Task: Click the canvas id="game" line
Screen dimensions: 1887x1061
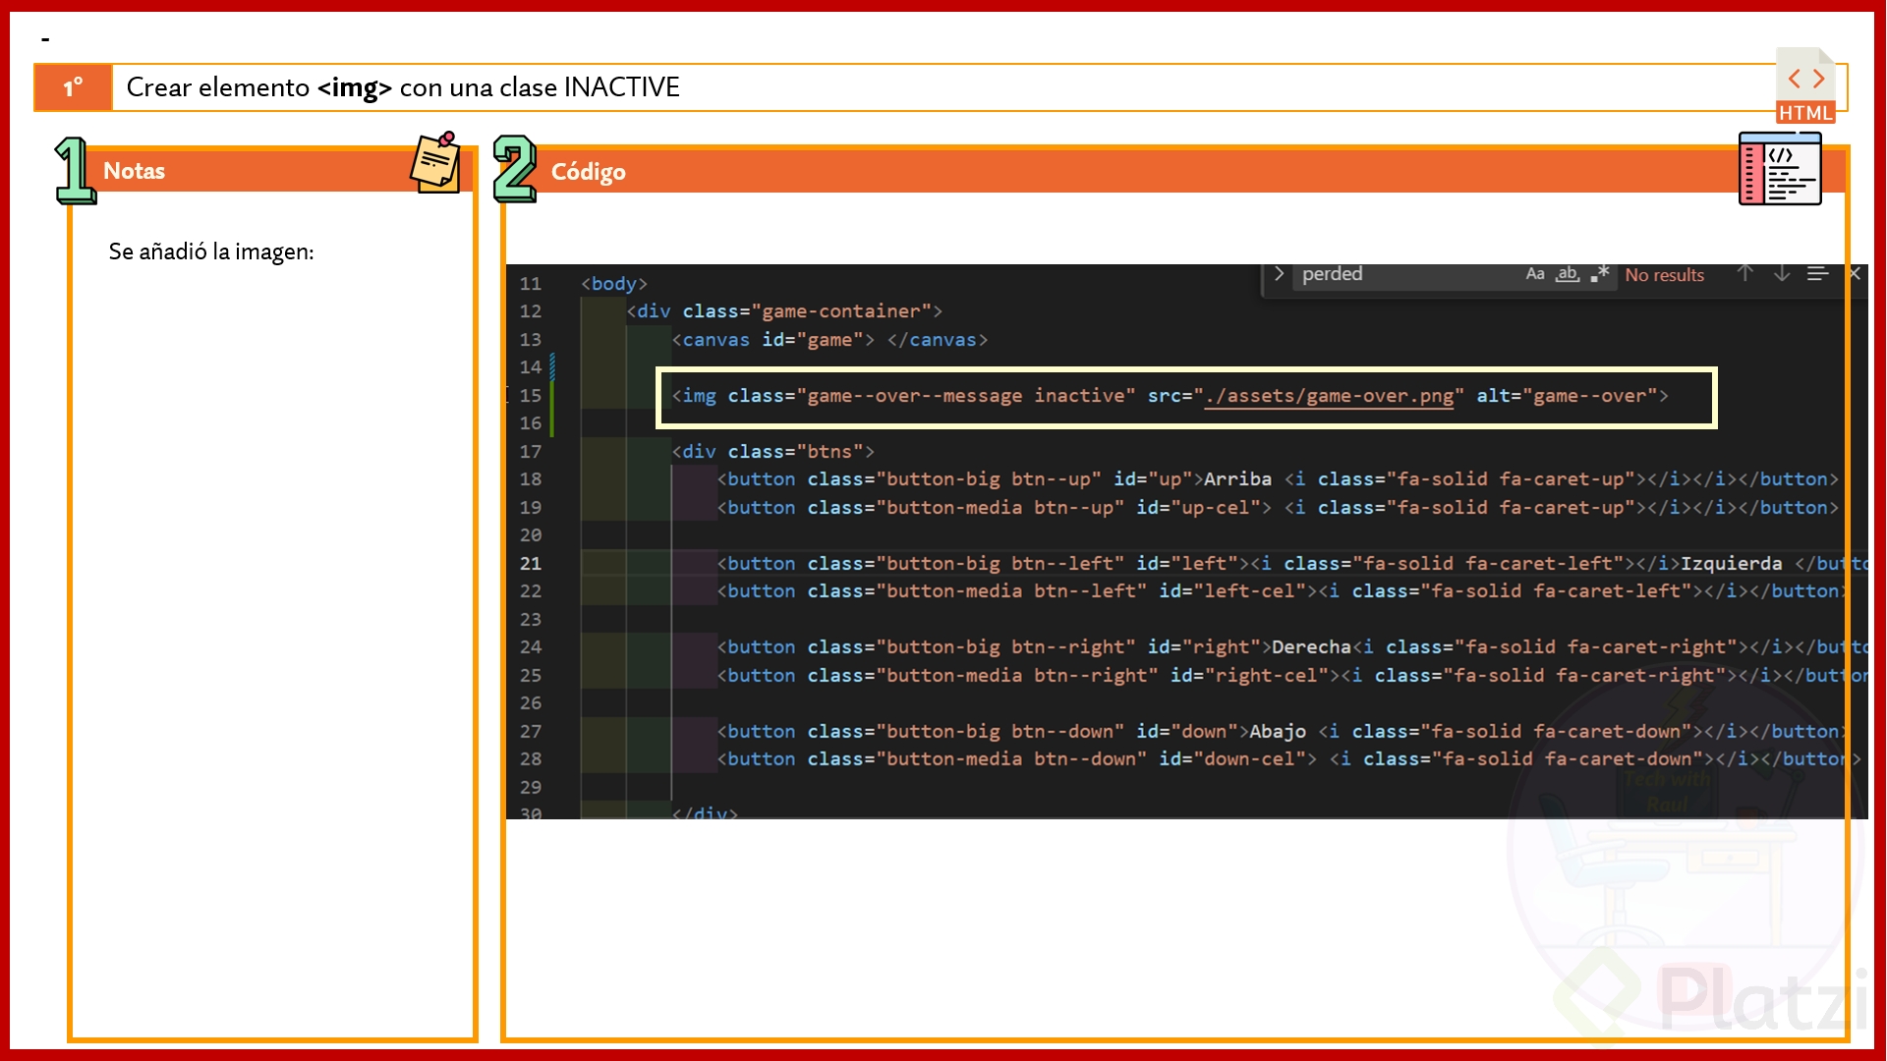Action: 830,340
